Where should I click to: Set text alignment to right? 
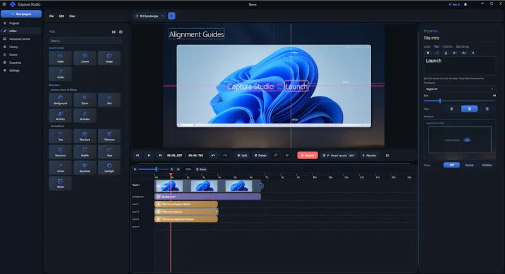pos(487,109)
